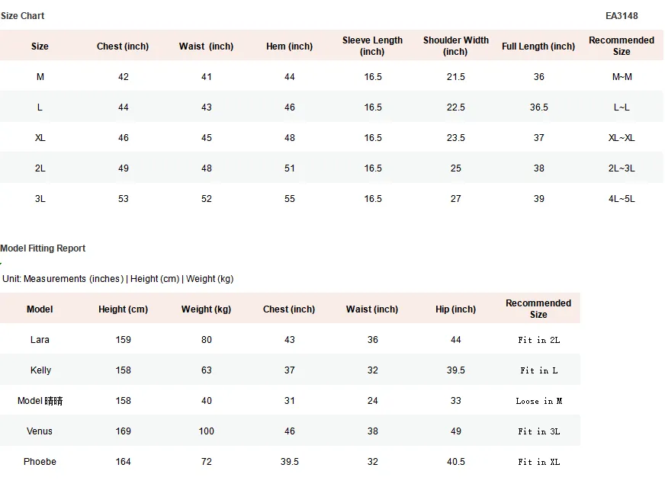Image resolution: width=665 pixels, height=503 pixels.
Task: Click the Shoulder Width (inch) header
Action: (455, 46)
